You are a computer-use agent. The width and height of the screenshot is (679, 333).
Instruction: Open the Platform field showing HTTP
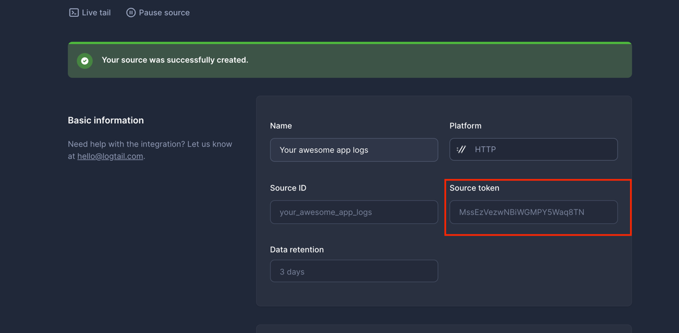coord(533,149)
